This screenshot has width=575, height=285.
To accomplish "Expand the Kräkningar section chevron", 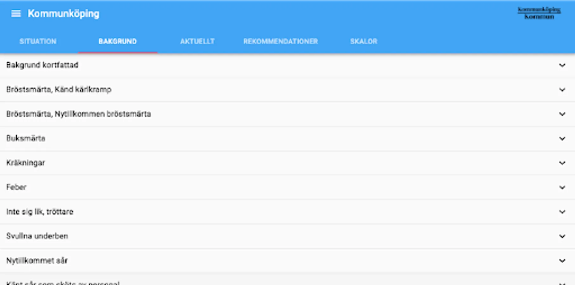I will coord(562,163).
